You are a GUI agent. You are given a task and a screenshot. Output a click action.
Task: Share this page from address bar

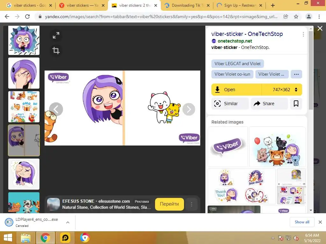point(286,17)
